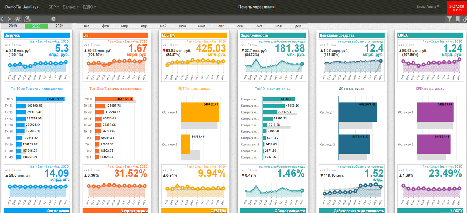
Task: Select year 2019
Action: point(13,26)
